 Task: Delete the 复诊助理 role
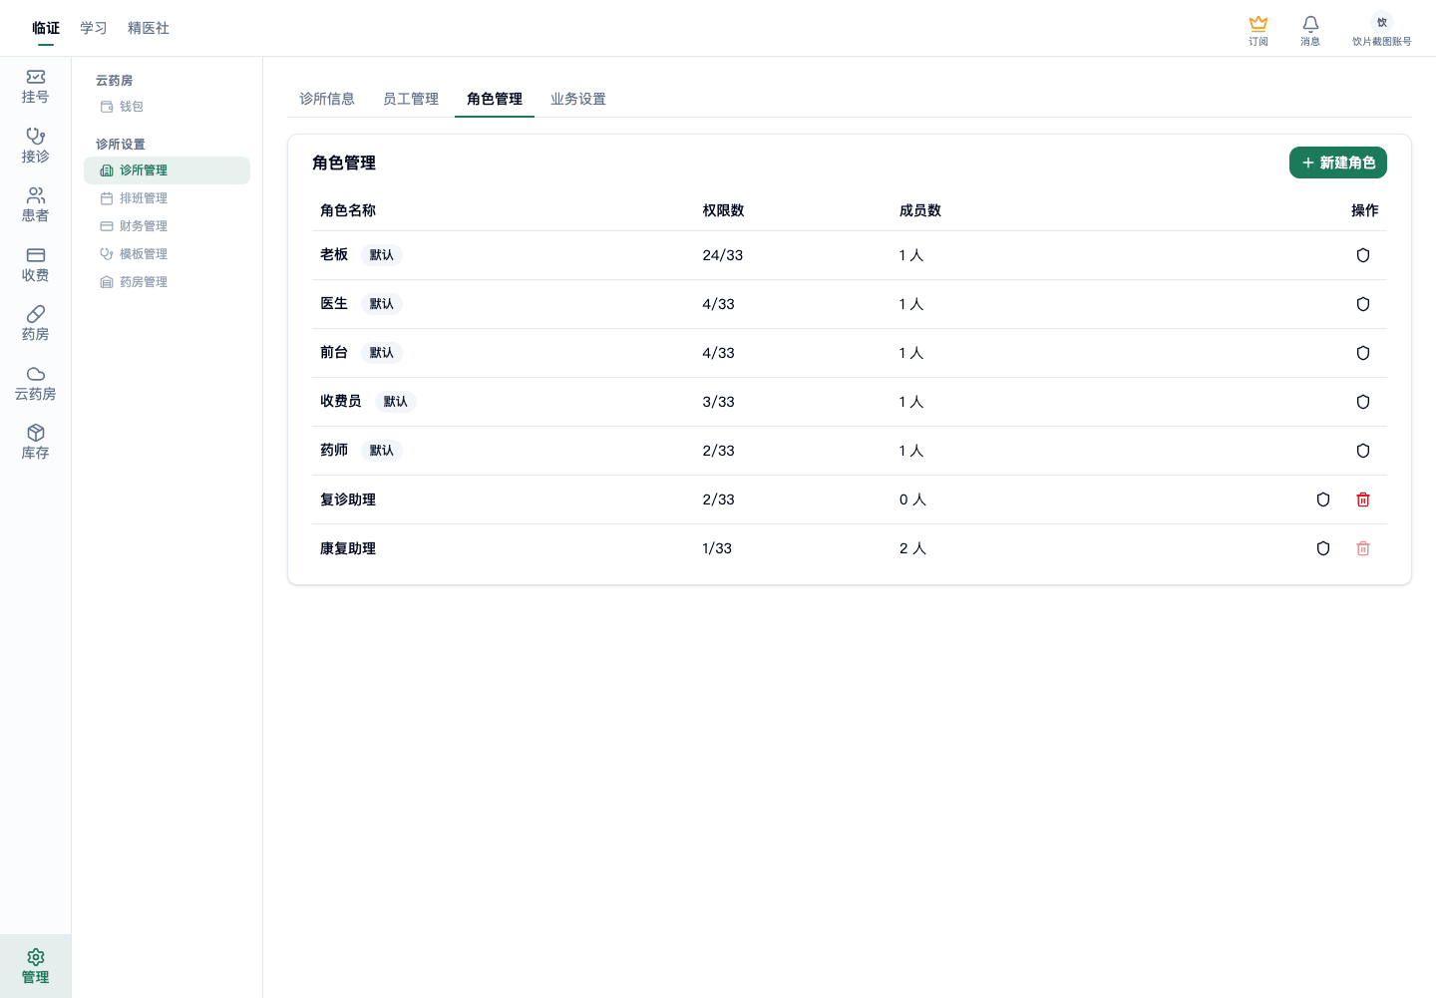pyautogui.click(x=1363, y=499)
